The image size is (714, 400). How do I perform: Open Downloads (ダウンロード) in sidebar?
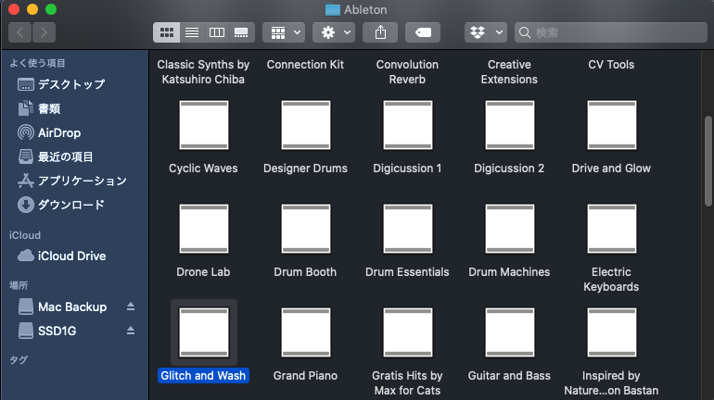[75, 205]
